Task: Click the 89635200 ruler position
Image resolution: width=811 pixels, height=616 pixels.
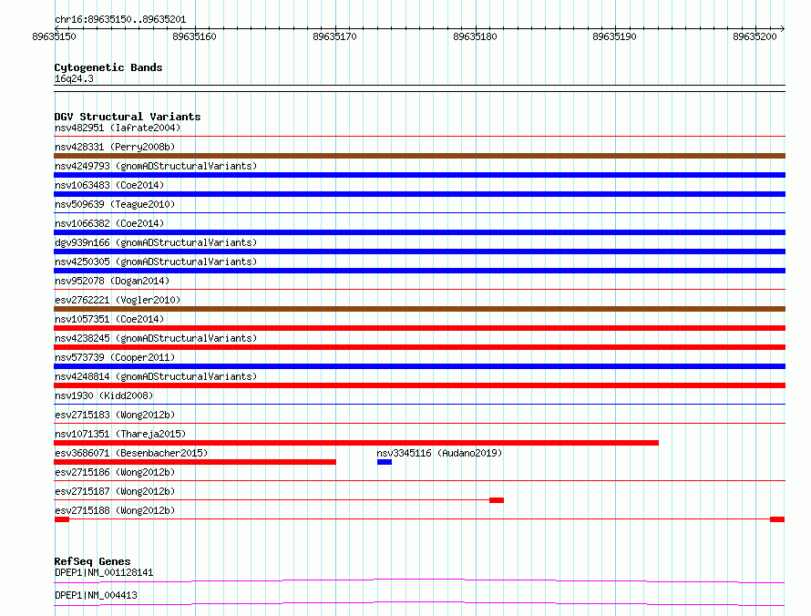Action: (x=755, y=36)
